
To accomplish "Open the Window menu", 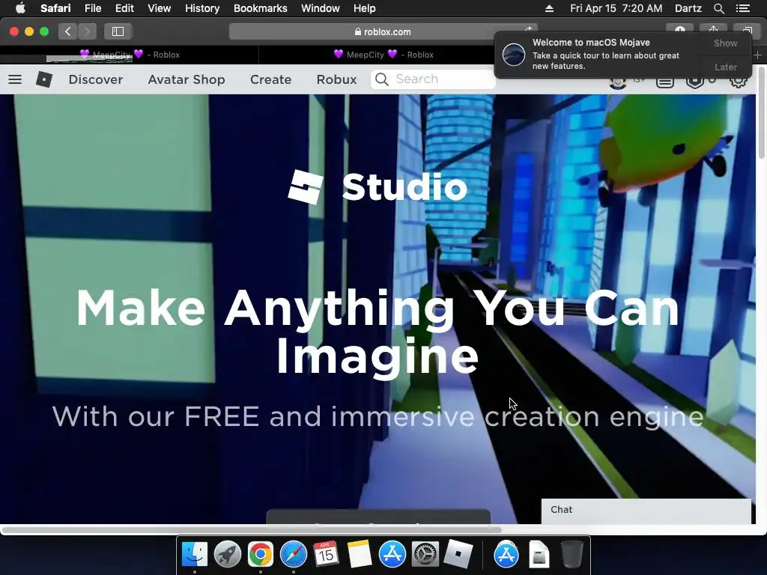I will 321,8.
